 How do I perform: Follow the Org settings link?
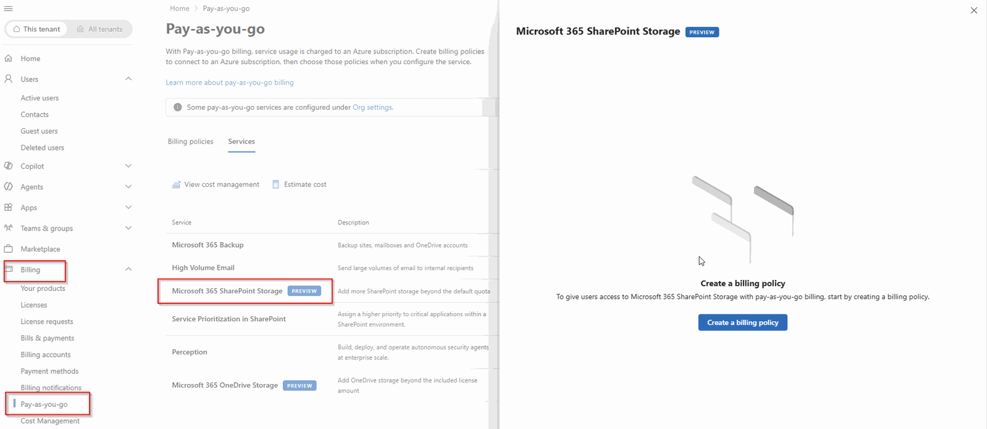(372, 107)
